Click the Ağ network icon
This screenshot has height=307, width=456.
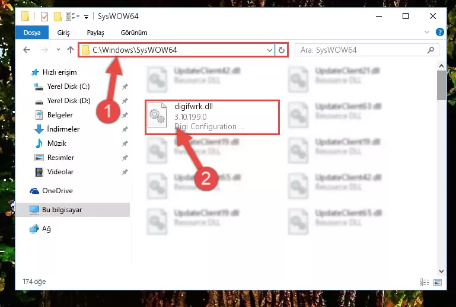click(34, 229)
